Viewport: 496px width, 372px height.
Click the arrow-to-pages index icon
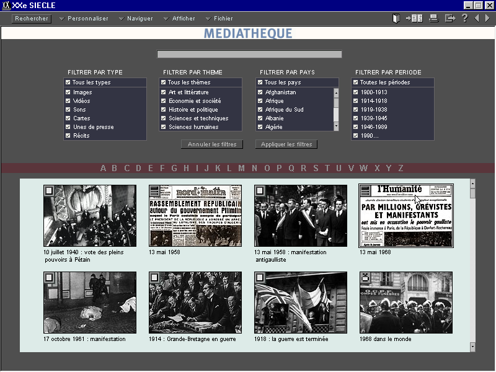[x=414, y=19]
